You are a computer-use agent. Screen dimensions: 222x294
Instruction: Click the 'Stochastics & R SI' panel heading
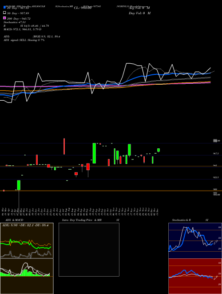pos(190,220)
